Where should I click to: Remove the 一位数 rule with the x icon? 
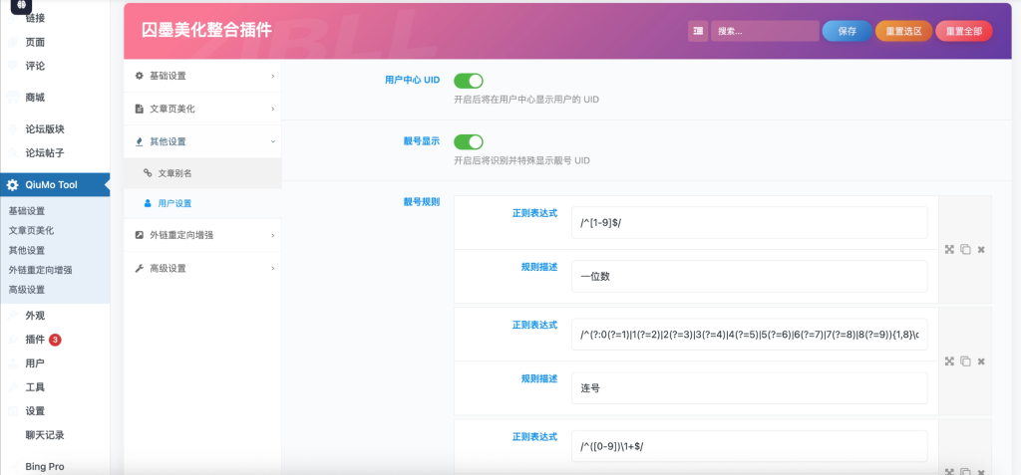981,249
